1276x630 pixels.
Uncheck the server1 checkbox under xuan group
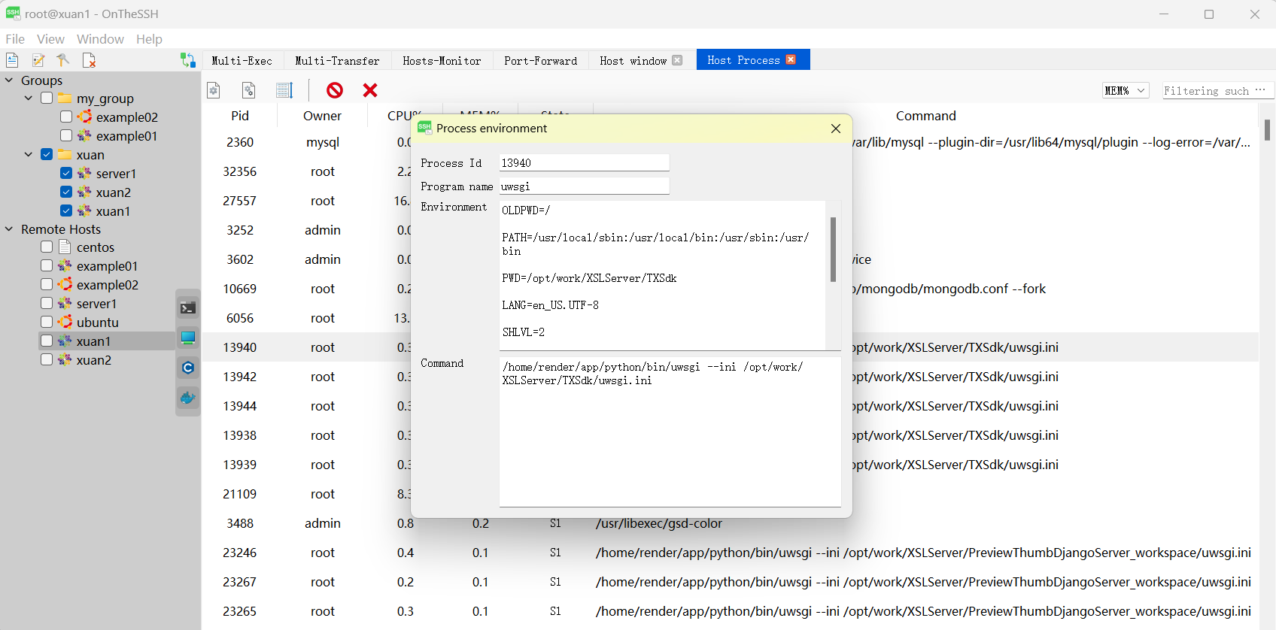[x=66, y=174]
